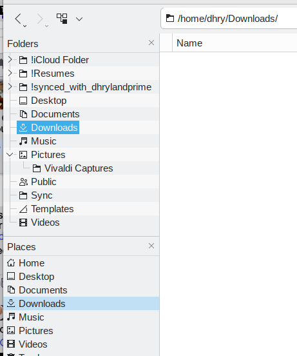Go back using the back arrow

click(x=19, y=19)
